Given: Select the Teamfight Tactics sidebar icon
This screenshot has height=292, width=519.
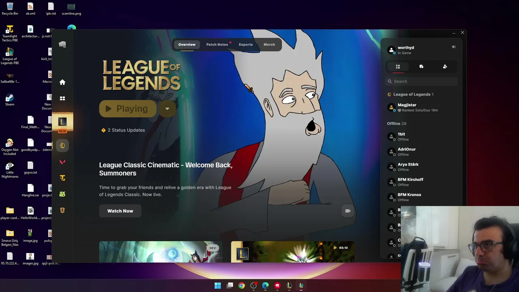Looking at the screenshot, I should pos(62,178).
